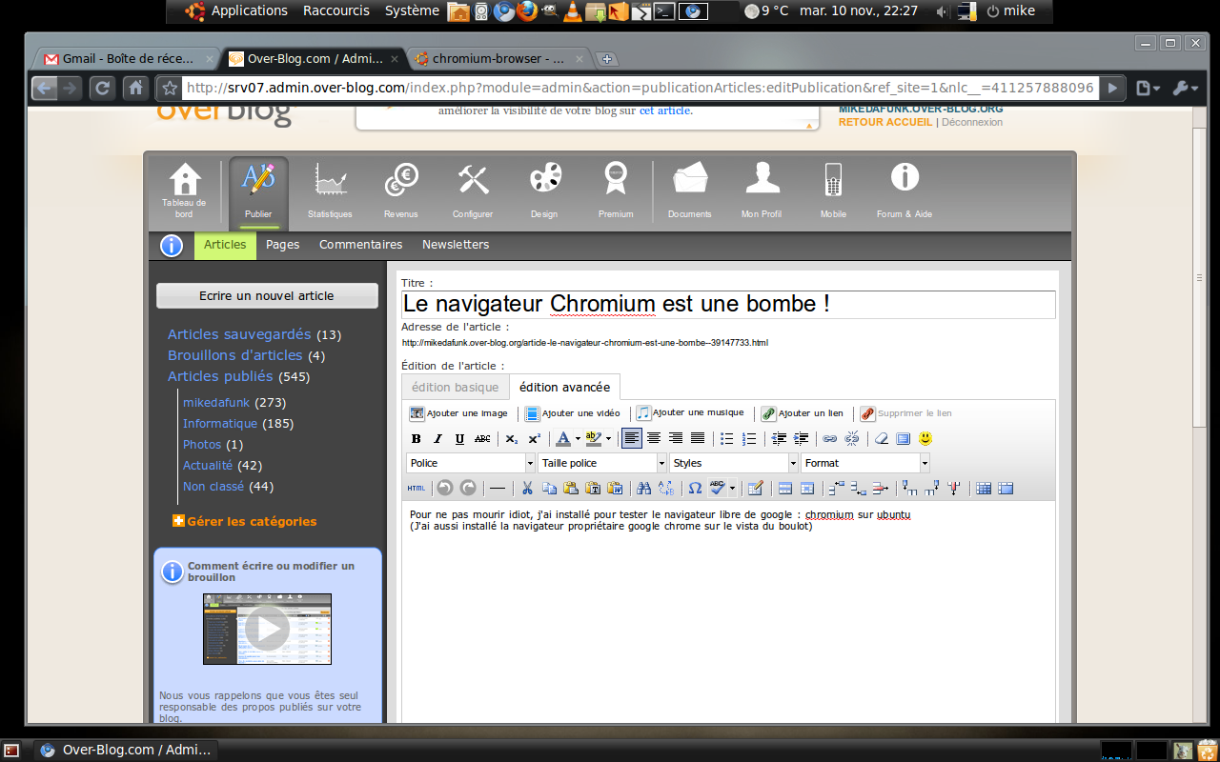Open the Chromium page menu dropdown

click(x=1149, y=89)
